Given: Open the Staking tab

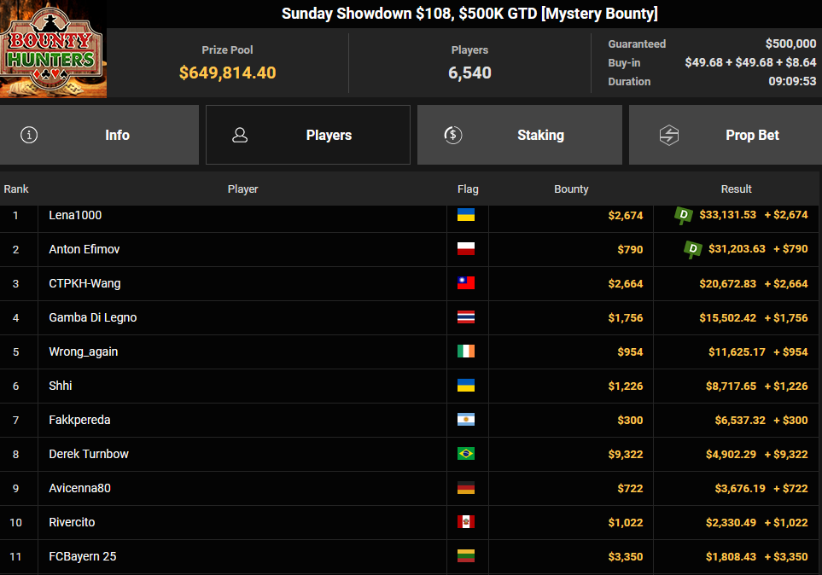Looking at the screenshot, I should click(x=520, y=135).
